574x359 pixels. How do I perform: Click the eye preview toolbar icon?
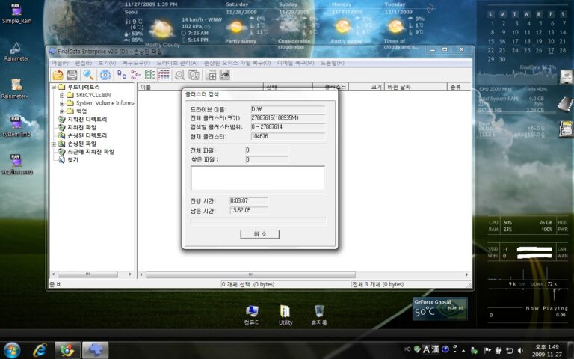click(225, 75)
